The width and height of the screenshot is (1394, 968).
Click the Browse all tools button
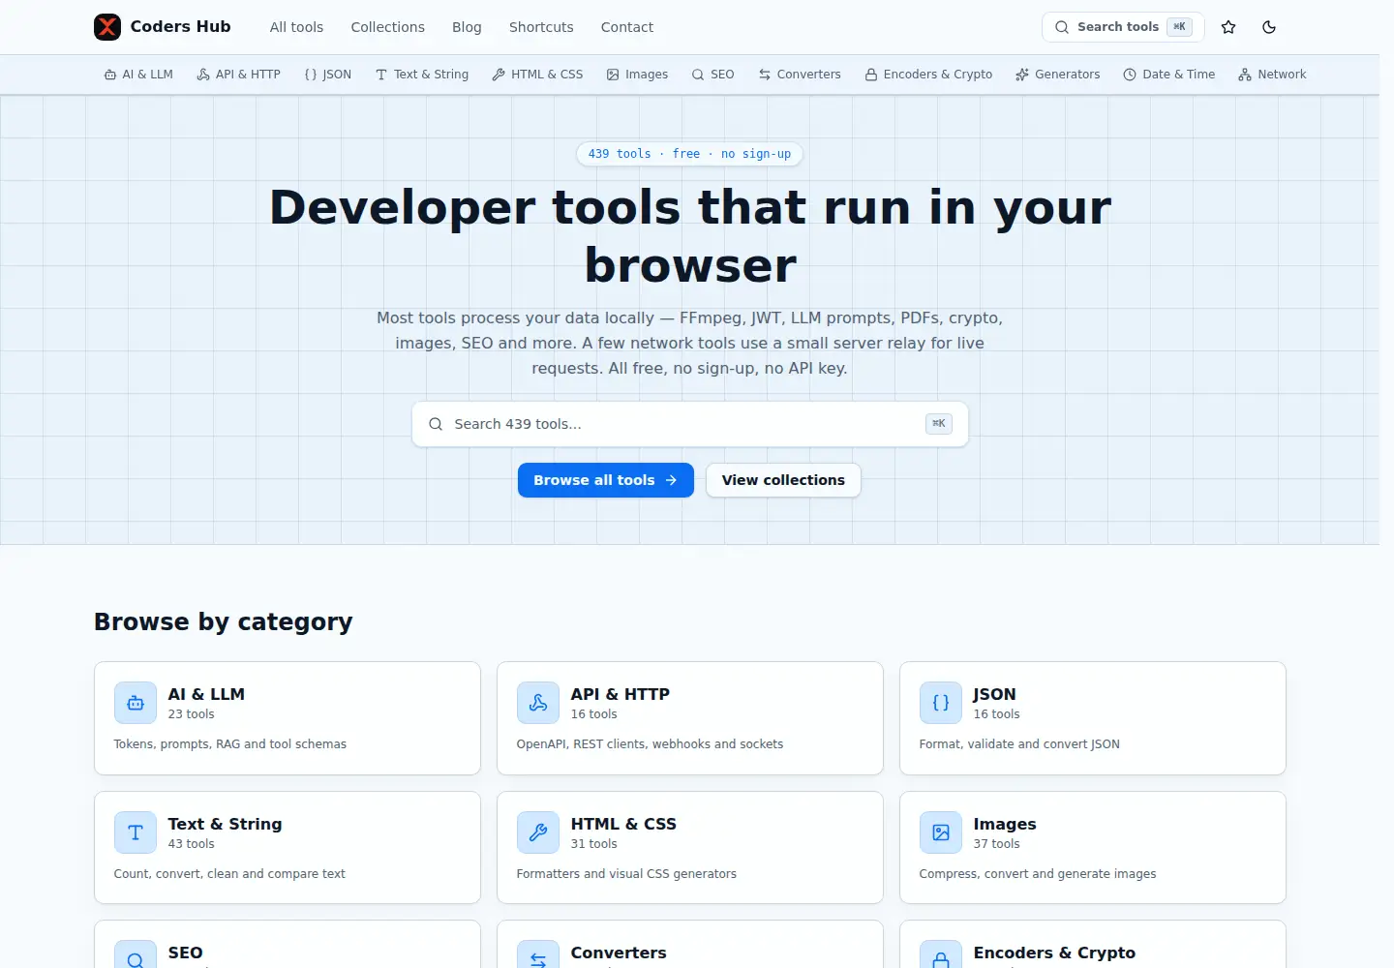pos(606,480)
